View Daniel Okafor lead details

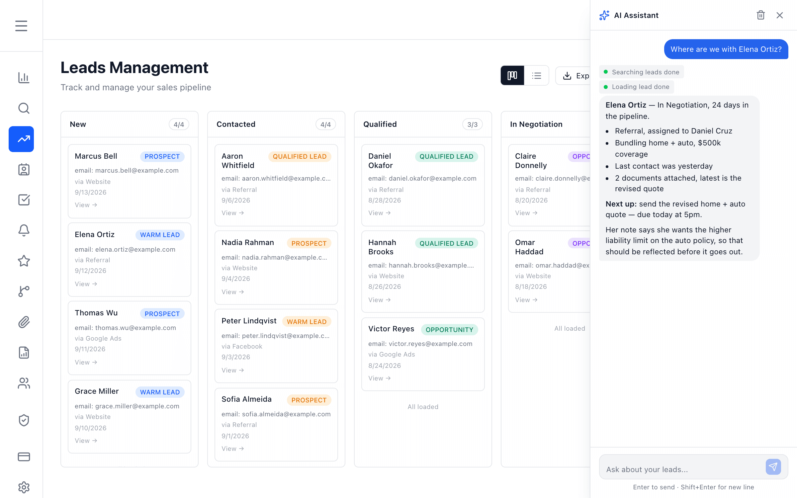[x=379, y=213]
